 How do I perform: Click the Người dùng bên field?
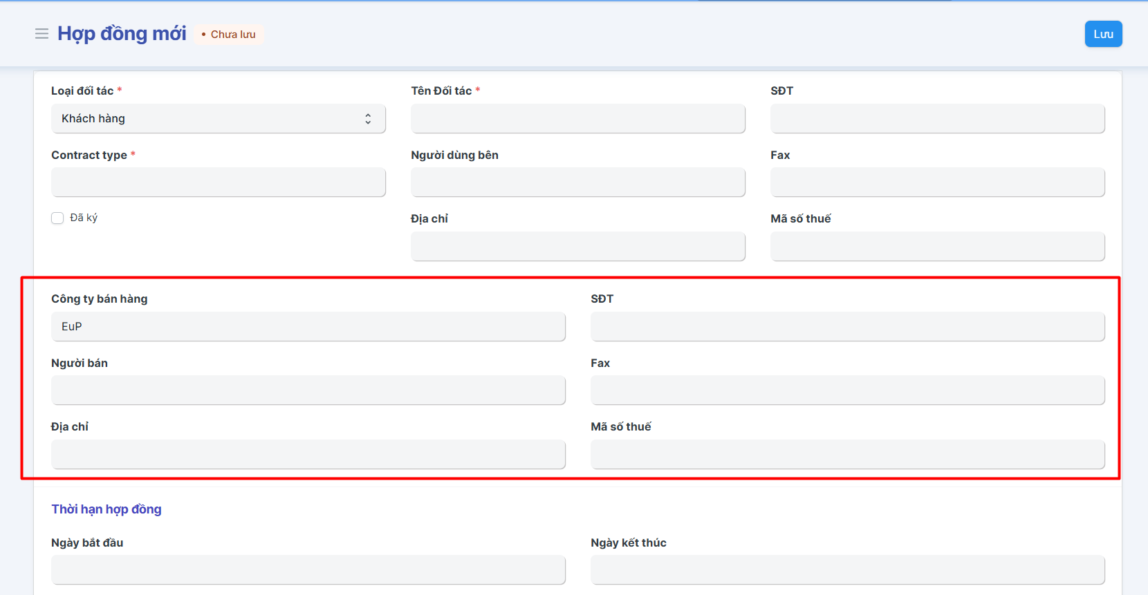pos(577,182)
